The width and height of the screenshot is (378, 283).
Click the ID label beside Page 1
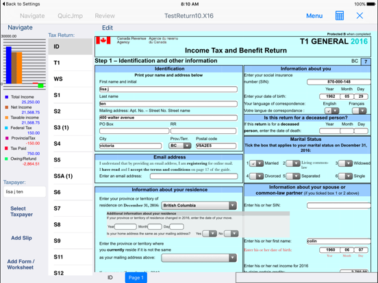[x=110, y=278]
